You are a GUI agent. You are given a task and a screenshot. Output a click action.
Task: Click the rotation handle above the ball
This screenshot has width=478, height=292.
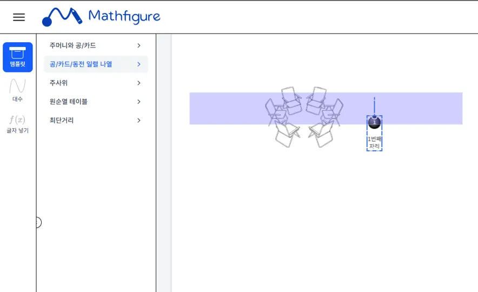pyautogui.click(x=374, y=99)
